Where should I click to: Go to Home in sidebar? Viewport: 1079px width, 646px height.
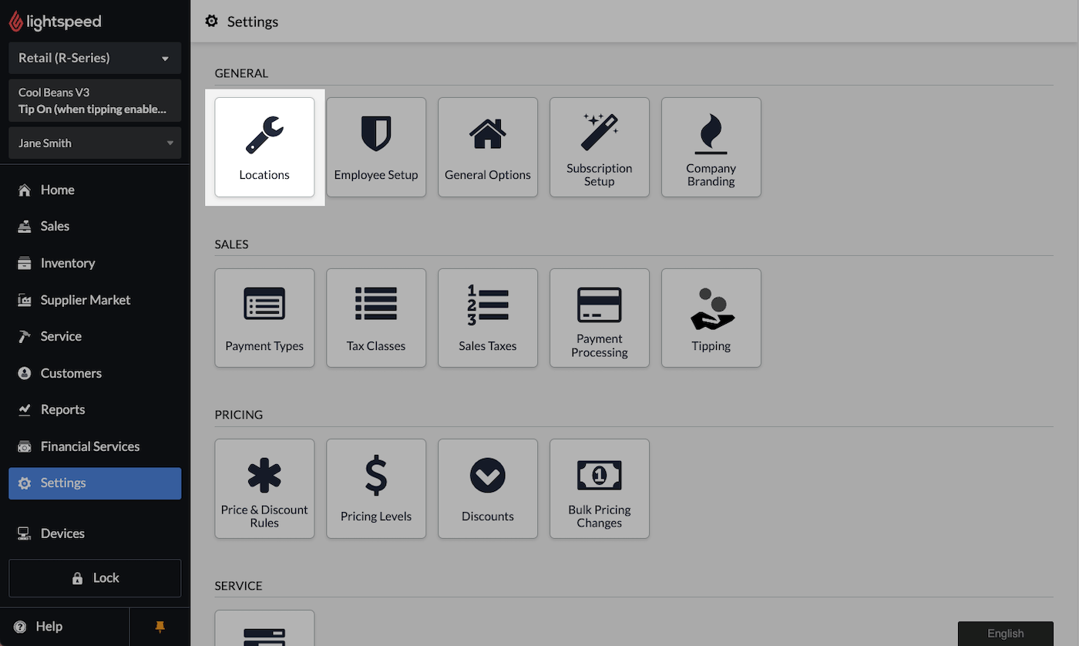click(x=95, y=190)
